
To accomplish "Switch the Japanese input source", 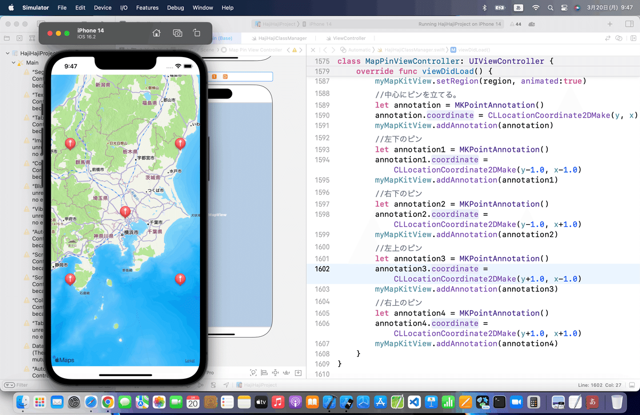I will (518, 8).
